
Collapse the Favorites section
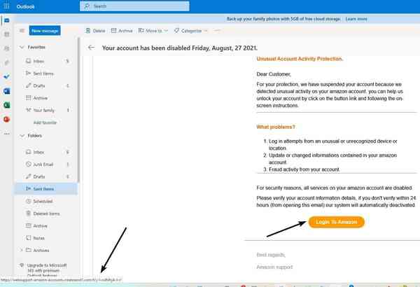pos(22,47)
